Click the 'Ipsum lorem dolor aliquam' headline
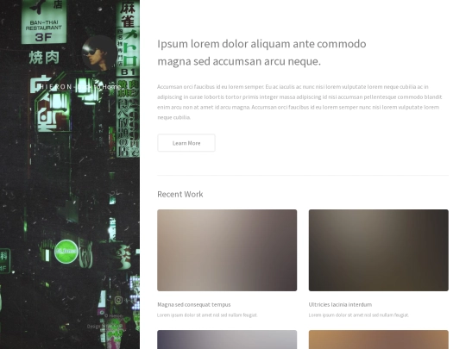This screenshot has width=466, height=349. click(x=261, y=53)
